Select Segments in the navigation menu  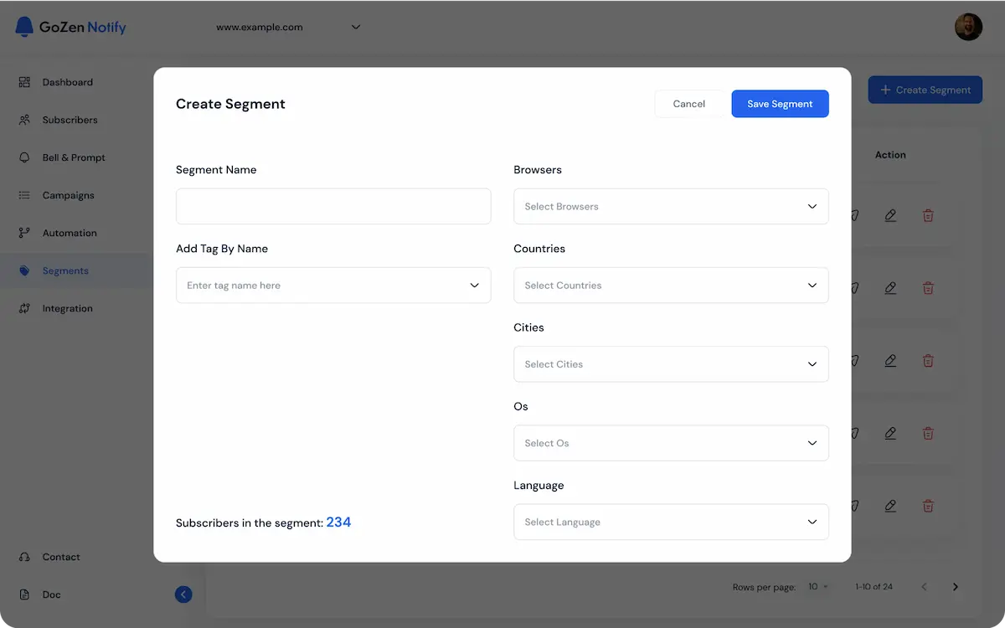point(65,270)
